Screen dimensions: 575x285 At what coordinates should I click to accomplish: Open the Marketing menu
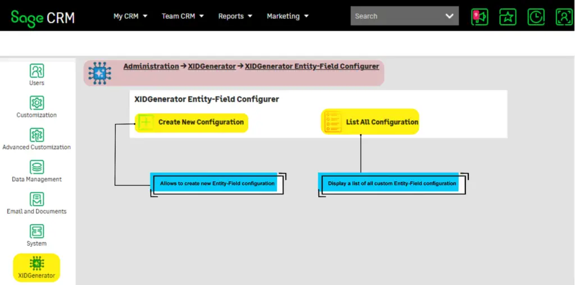coord(287,16)
